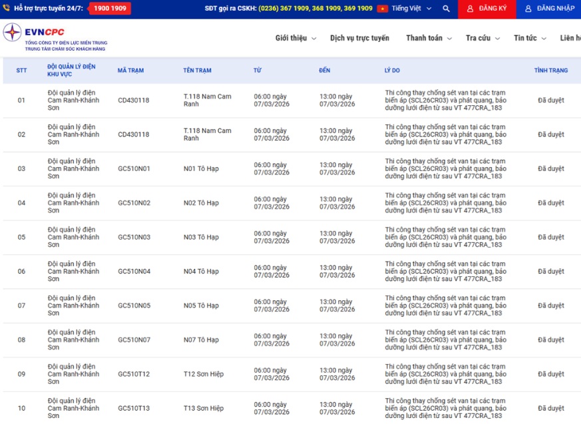The image size is (581, 424).
Task: Click the search magnifier icon
Action: tap(446, 9)
